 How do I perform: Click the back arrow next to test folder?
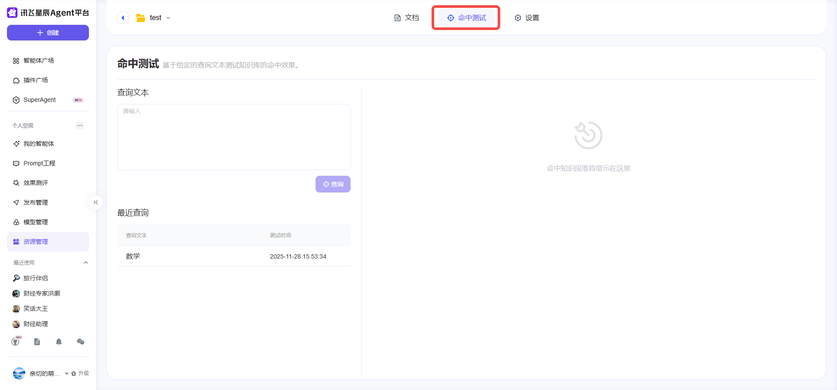pos(123,18)
